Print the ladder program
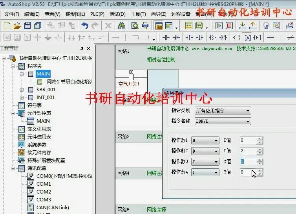The width and height of the screenshot is (296, 214). coord(145,26)
